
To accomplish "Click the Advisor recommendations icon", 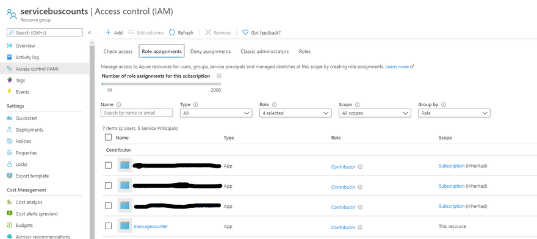I will point(10,237).
